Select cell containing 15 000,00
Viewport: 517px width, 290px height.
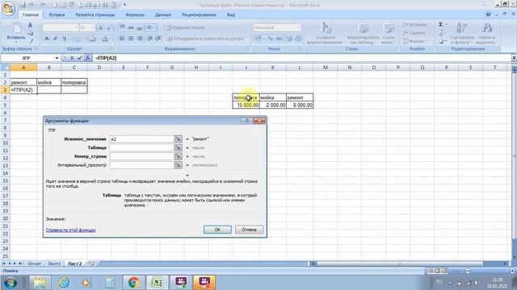(246, 106)
